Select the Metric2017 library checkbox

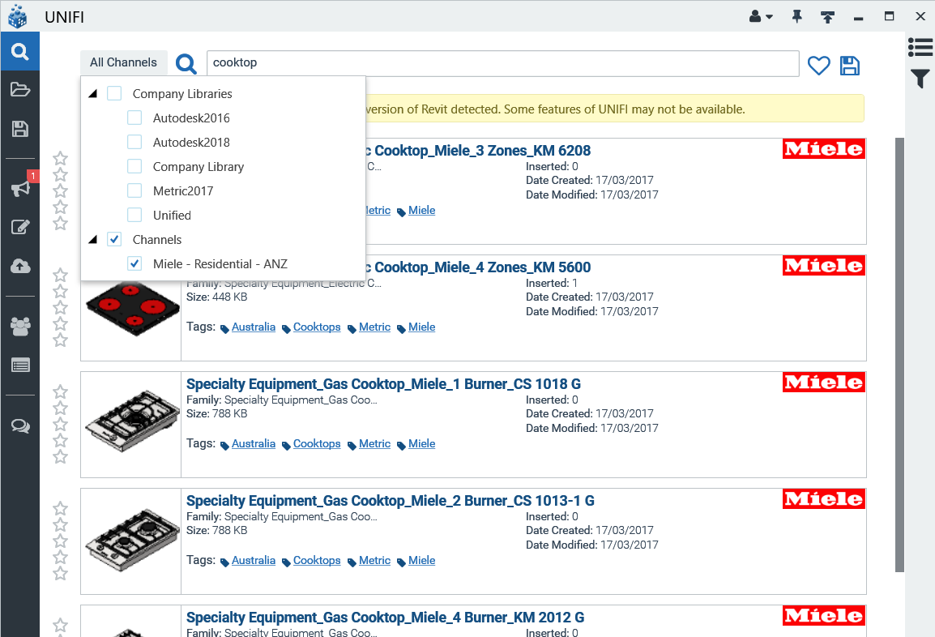(x=134, y=191)
